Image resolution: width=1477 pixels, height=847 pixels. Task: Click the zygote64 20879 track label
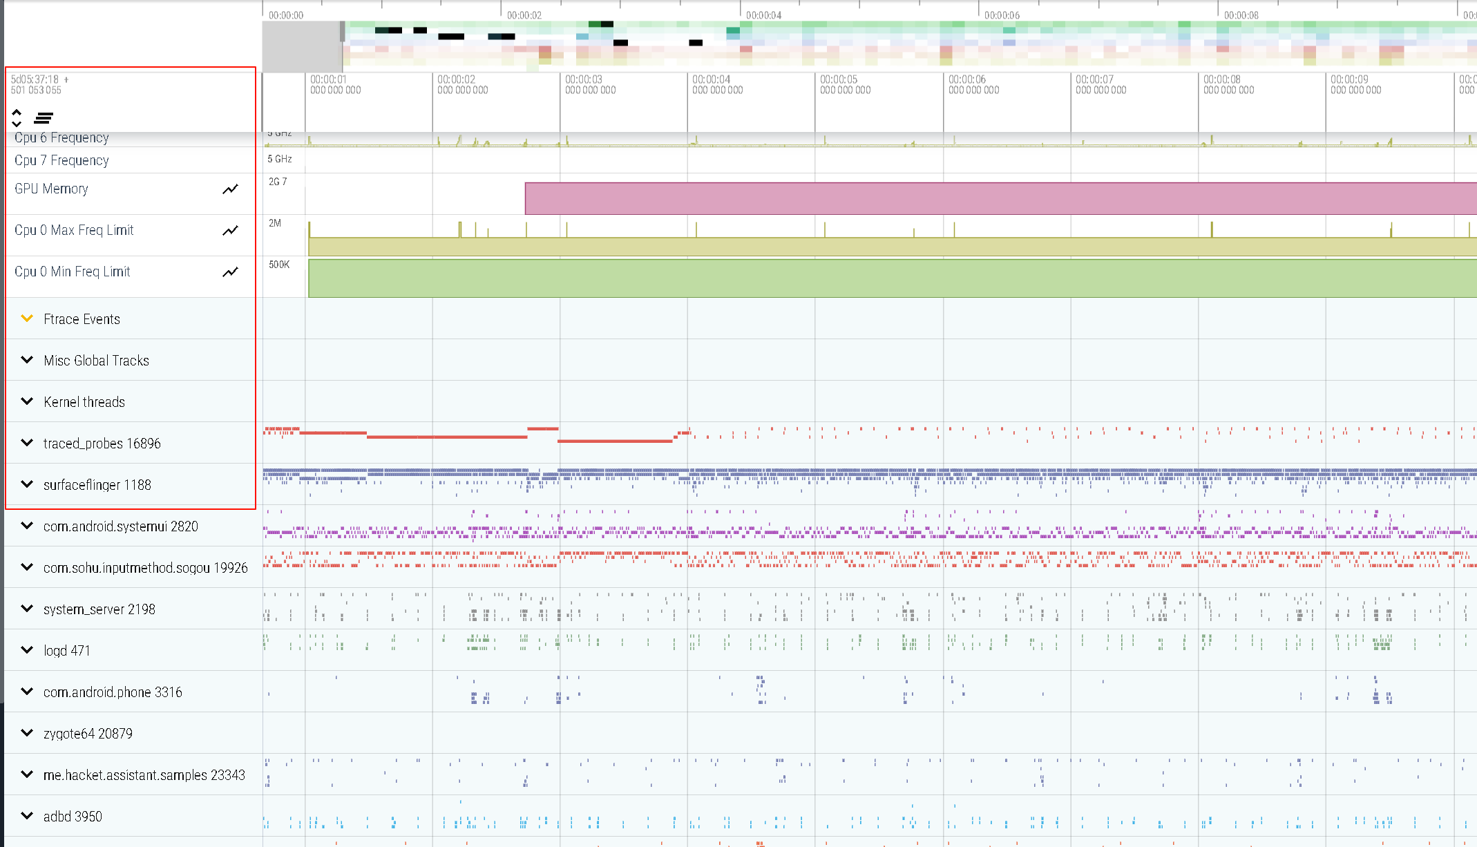[88, 734]
